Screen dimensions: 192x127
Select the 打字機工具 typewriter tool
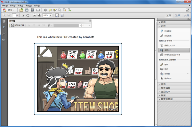pyautogui.click(x=17, y=25)
